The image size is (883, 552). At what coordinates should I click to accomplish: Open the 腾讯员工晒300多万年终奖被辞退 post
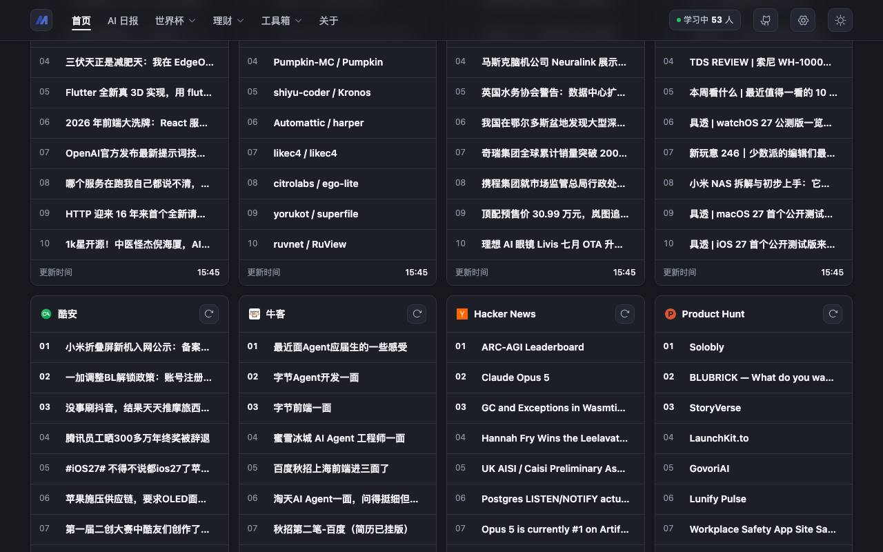point(130,438)
